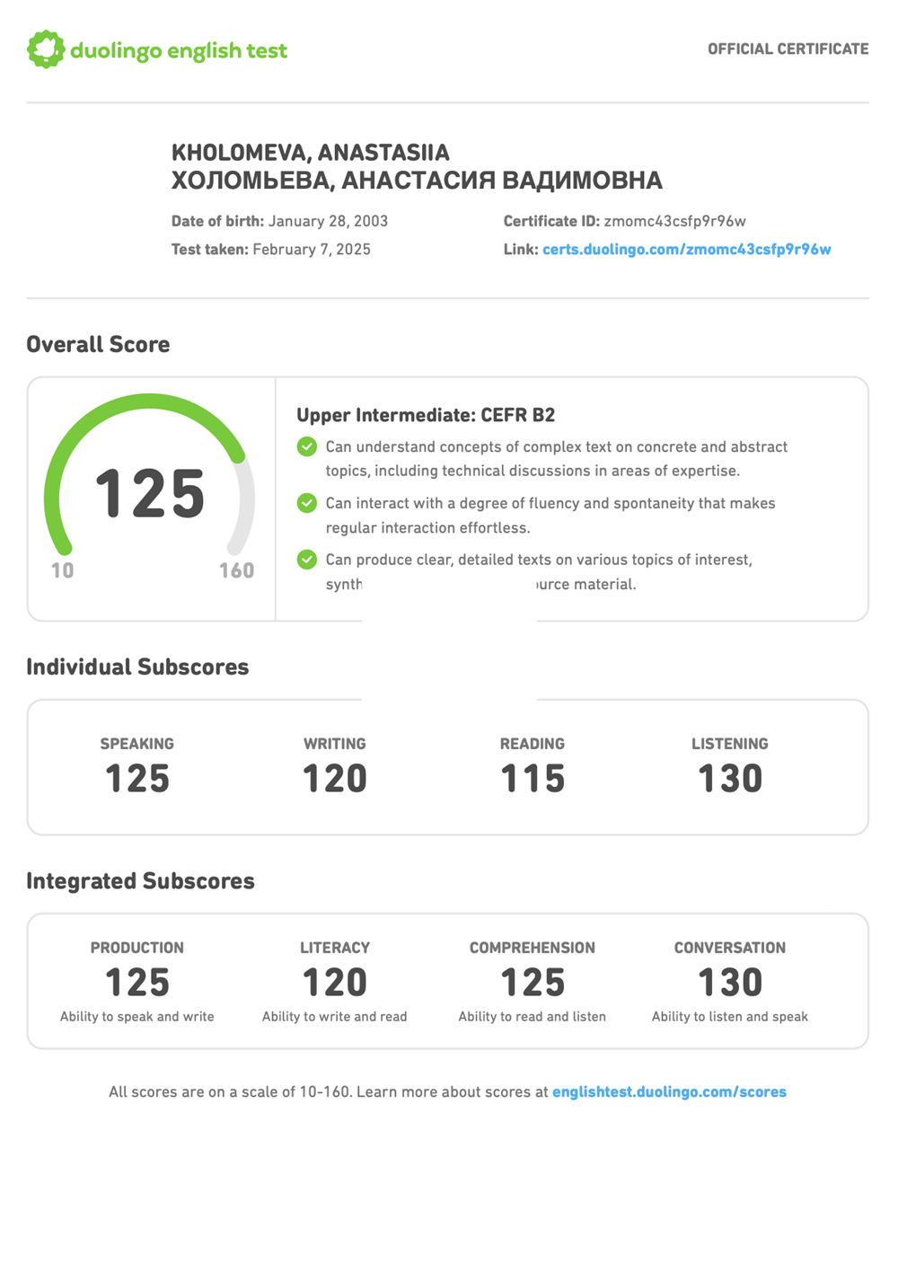The image size is (898, 1280).
Task: Click the duolingo english test wordmark
Action: [x=179, y=51]
